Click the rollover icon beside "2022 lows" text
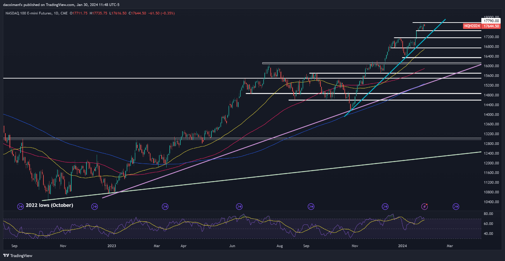 point(20,206)
